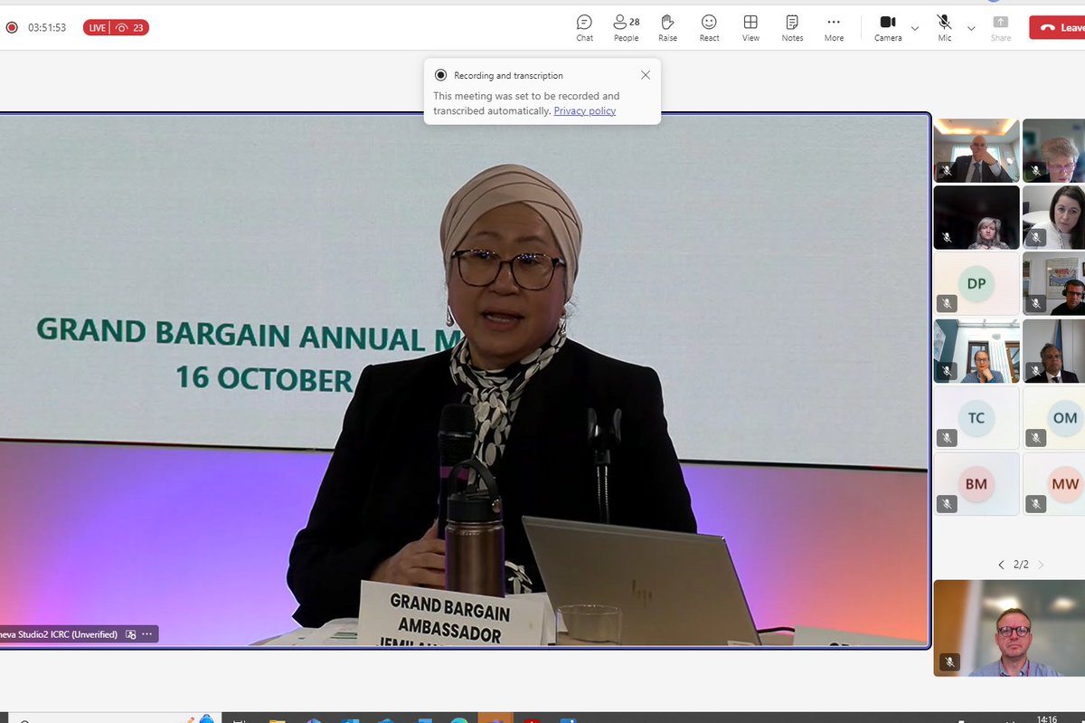This screenshot has height=723, width=1085.
Task: Go to next participant page
Action: 1041,565
